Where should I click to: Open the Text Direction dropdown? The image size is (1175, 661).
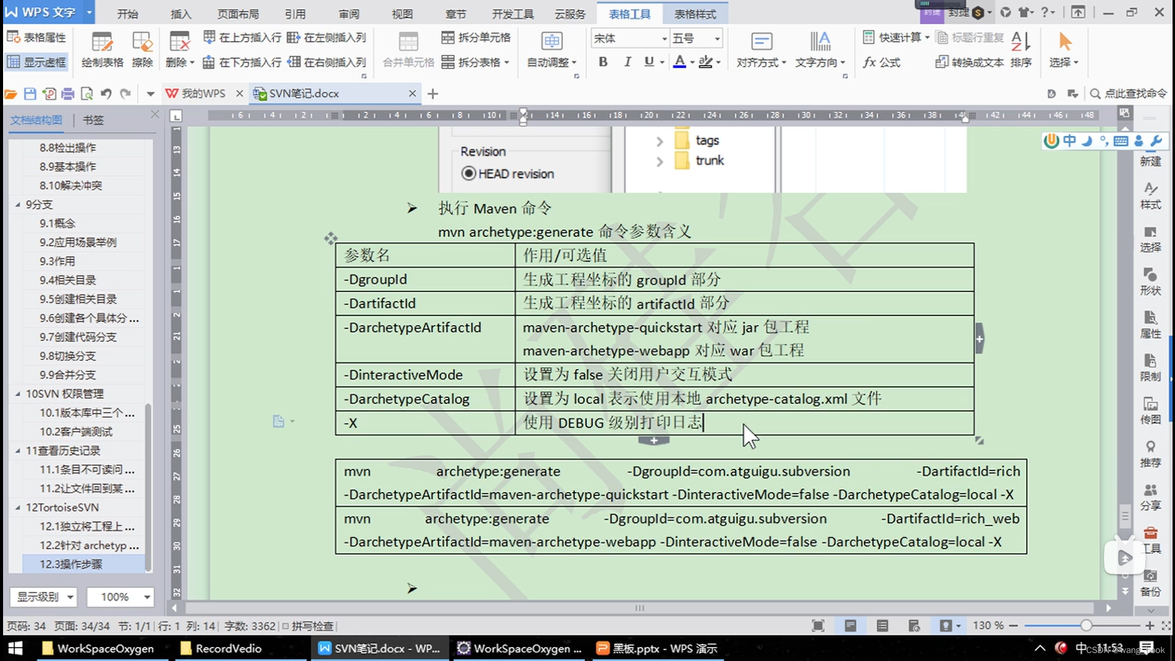[820, 62]
